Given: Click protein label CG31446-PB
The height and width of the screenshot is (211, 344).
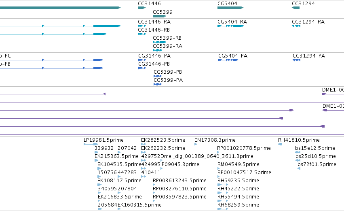Looking at the screenshot, I should 154,64.
